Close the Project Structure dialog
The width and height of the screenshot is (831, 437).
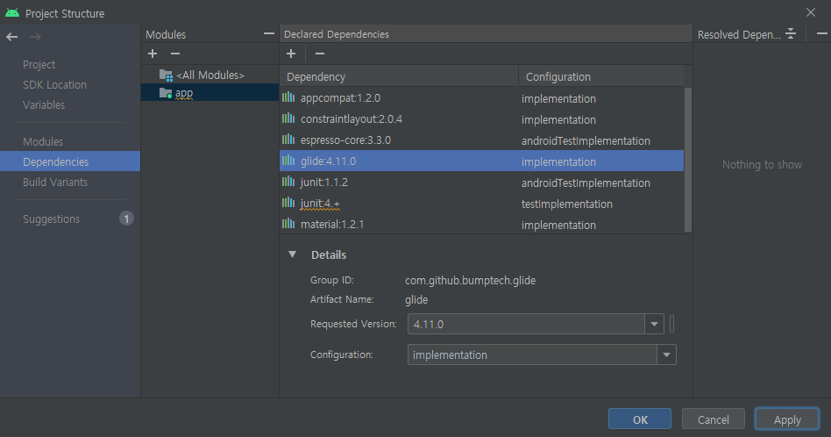pos(811,12)
